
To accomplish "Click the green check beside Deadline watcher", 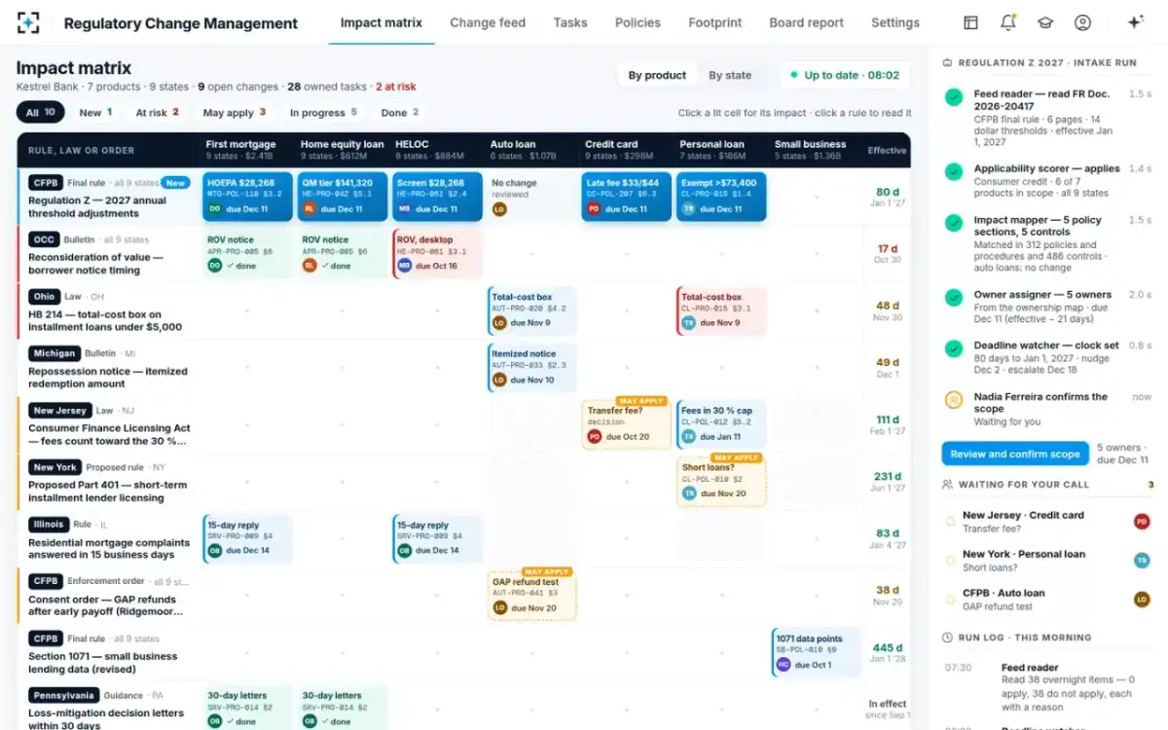I will tap(954, 347).
